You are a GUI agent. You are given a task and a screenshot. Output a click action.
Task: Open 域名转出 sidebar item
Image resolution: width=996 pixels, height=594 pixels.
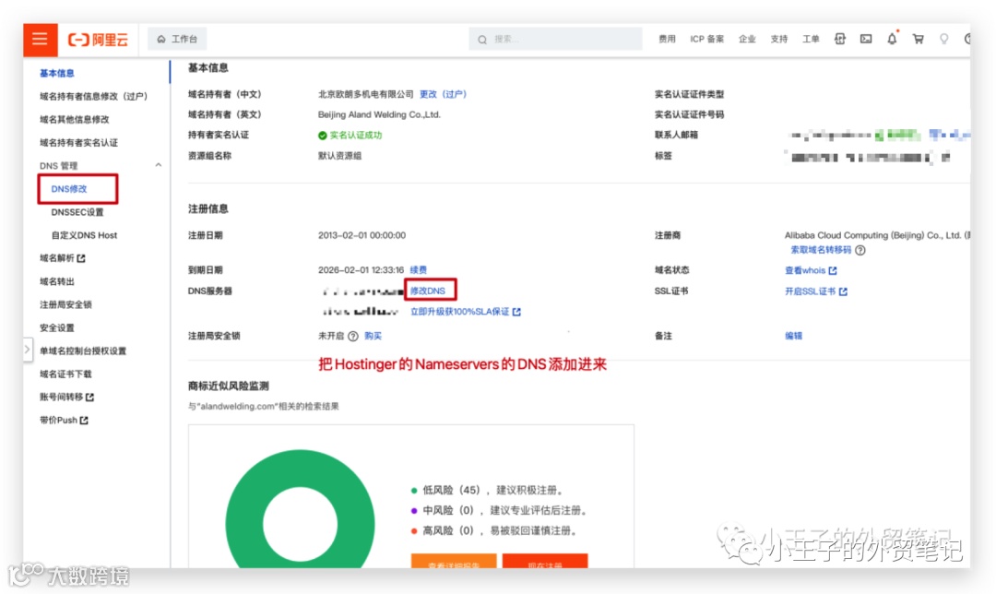[x=57, y=281]
